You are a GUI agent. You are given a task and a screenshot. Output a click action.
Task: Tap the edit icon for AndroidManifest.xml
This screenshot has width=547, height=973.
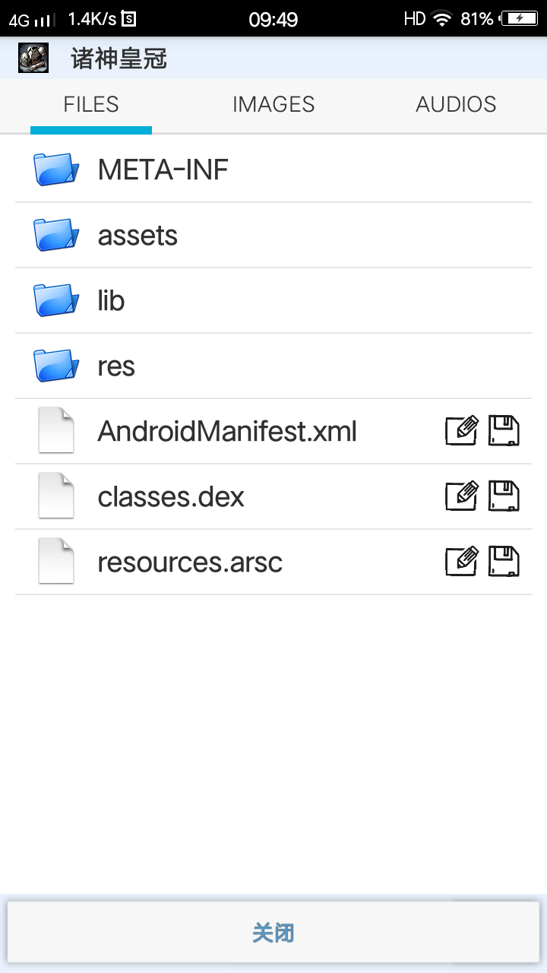[x=462, y=431]
